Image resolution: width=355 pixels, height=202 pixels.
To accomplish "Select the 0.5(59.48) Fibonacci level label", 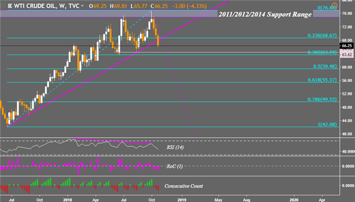I will point(325,66).
